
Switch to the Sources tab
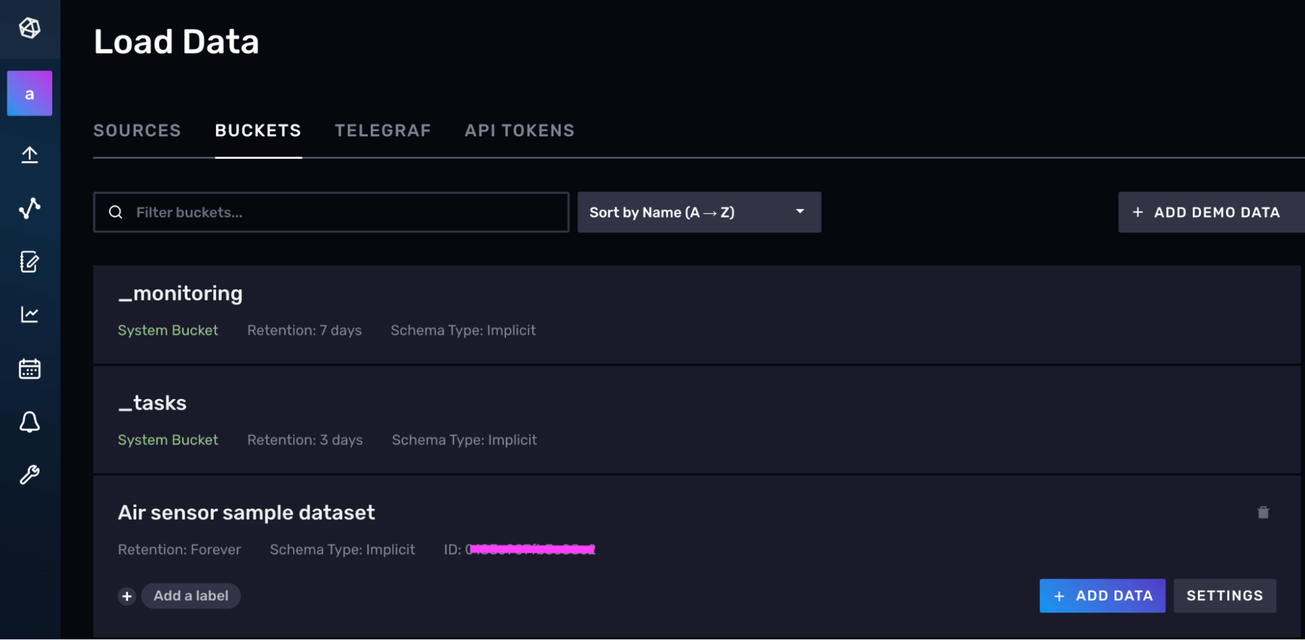137,131
